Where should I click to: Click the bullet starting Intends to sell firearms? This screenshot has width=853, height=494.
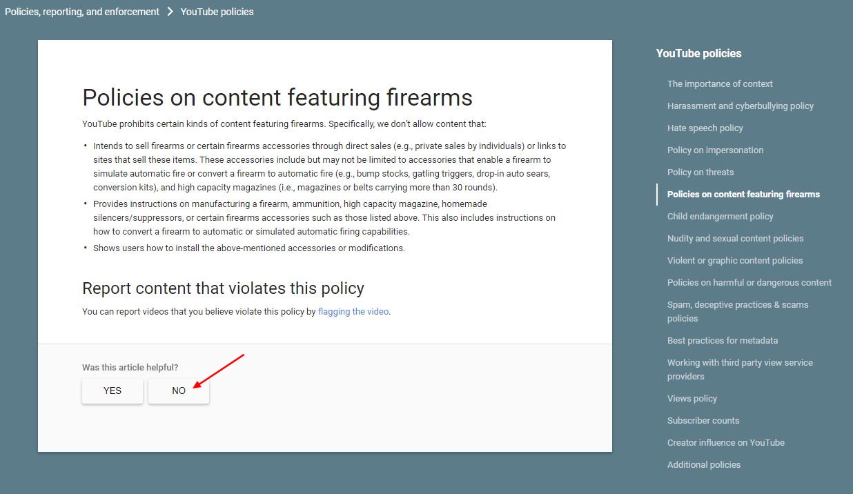click(330, 167)
